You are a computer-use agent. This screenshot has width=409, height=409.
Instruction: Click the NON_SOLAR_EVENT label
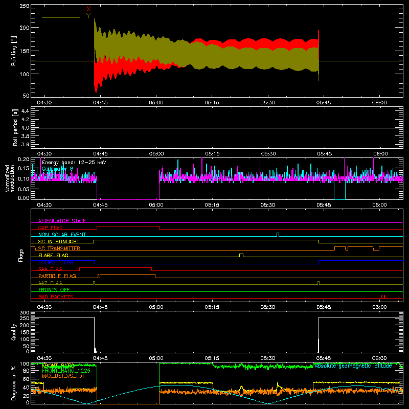[62, 235]
